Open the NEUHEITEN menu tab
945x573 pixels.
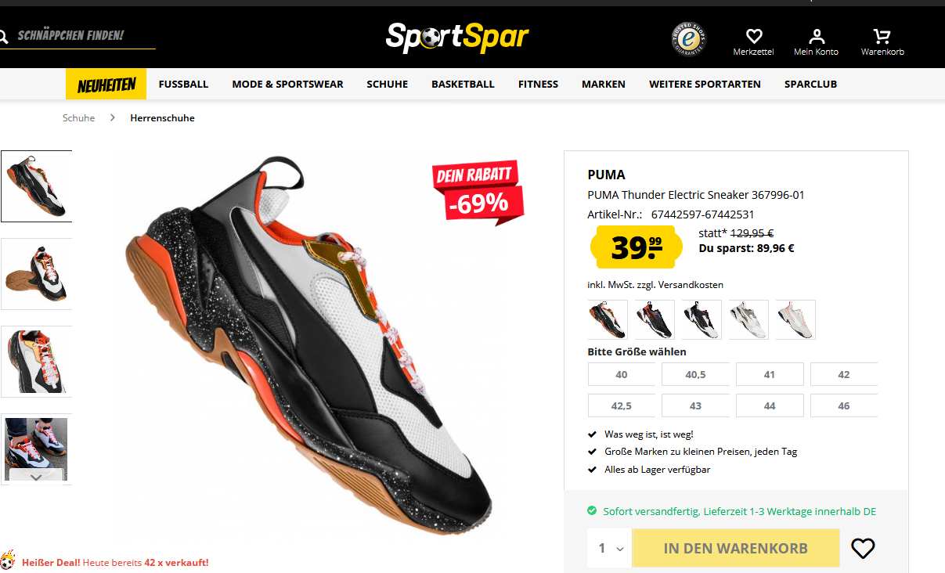(x=106, y=84)
